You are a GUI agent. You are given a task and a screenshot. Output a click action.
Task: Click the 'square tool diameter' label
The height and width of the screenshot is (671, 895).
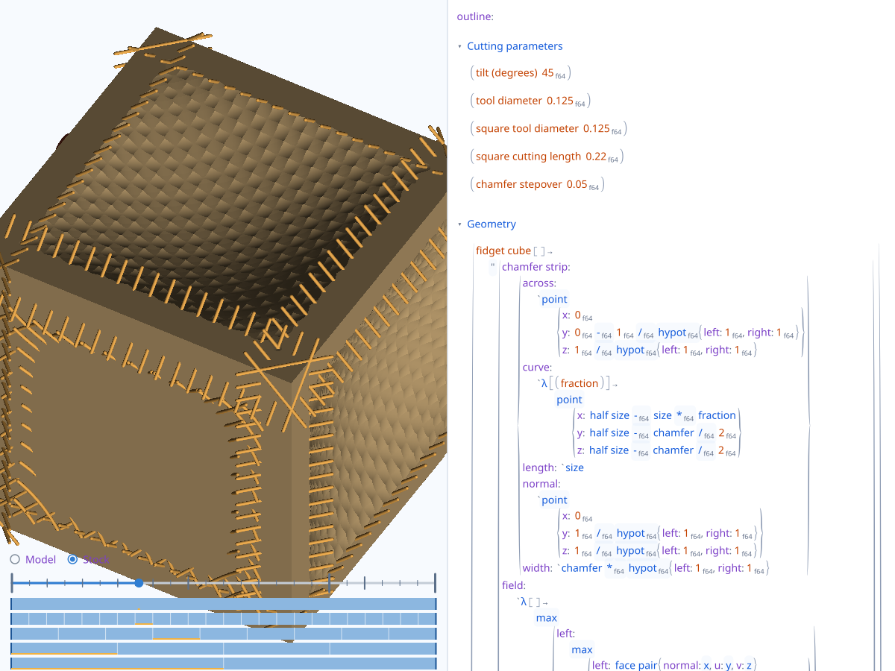527,129
